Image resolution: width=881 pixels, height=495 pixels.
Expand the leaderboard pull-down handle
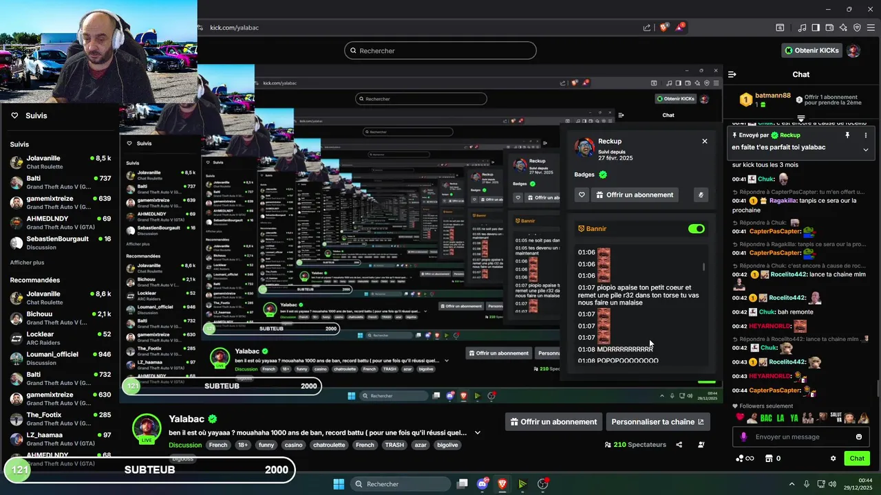pyautogui.click(x=801, y=118)
